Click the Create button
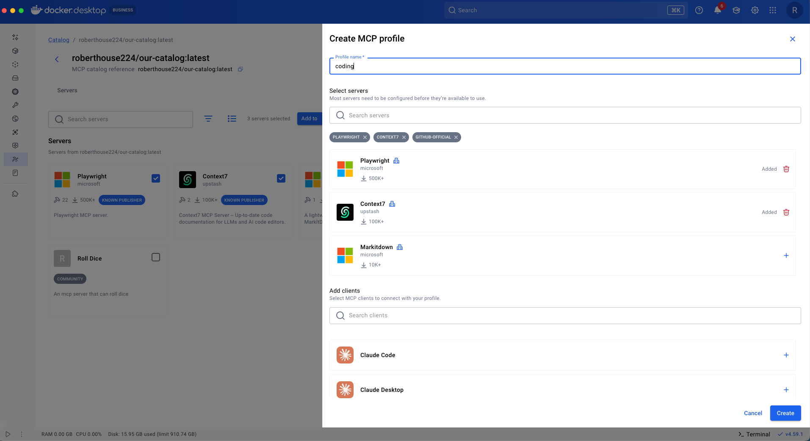810x441 pixels. pos(785,413)
